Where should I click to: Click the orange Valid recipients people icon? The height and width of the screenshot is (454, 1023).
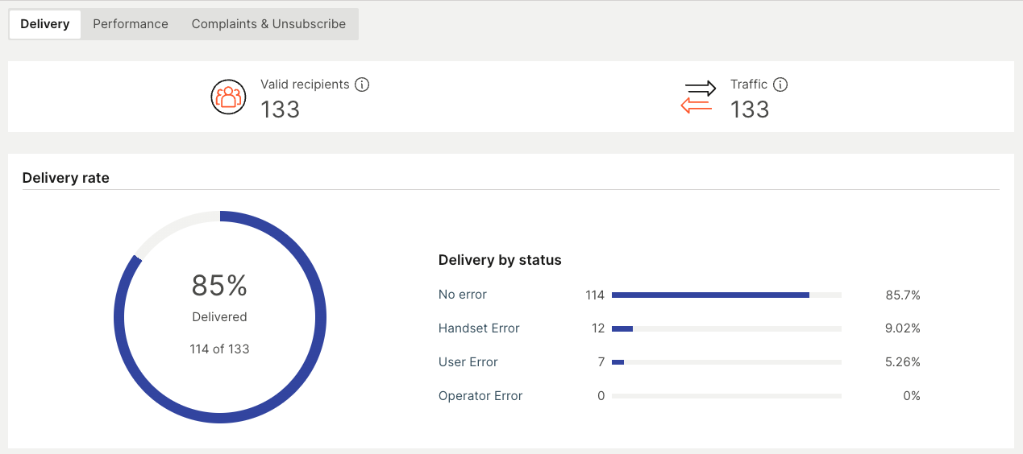[x=228, y=97]
